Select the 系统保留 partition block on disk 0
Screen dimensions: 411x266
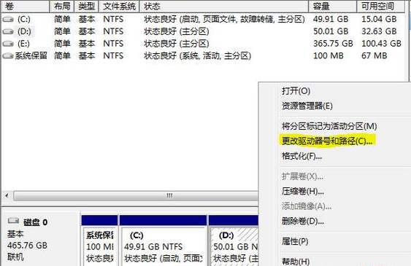tap(99, 240)
